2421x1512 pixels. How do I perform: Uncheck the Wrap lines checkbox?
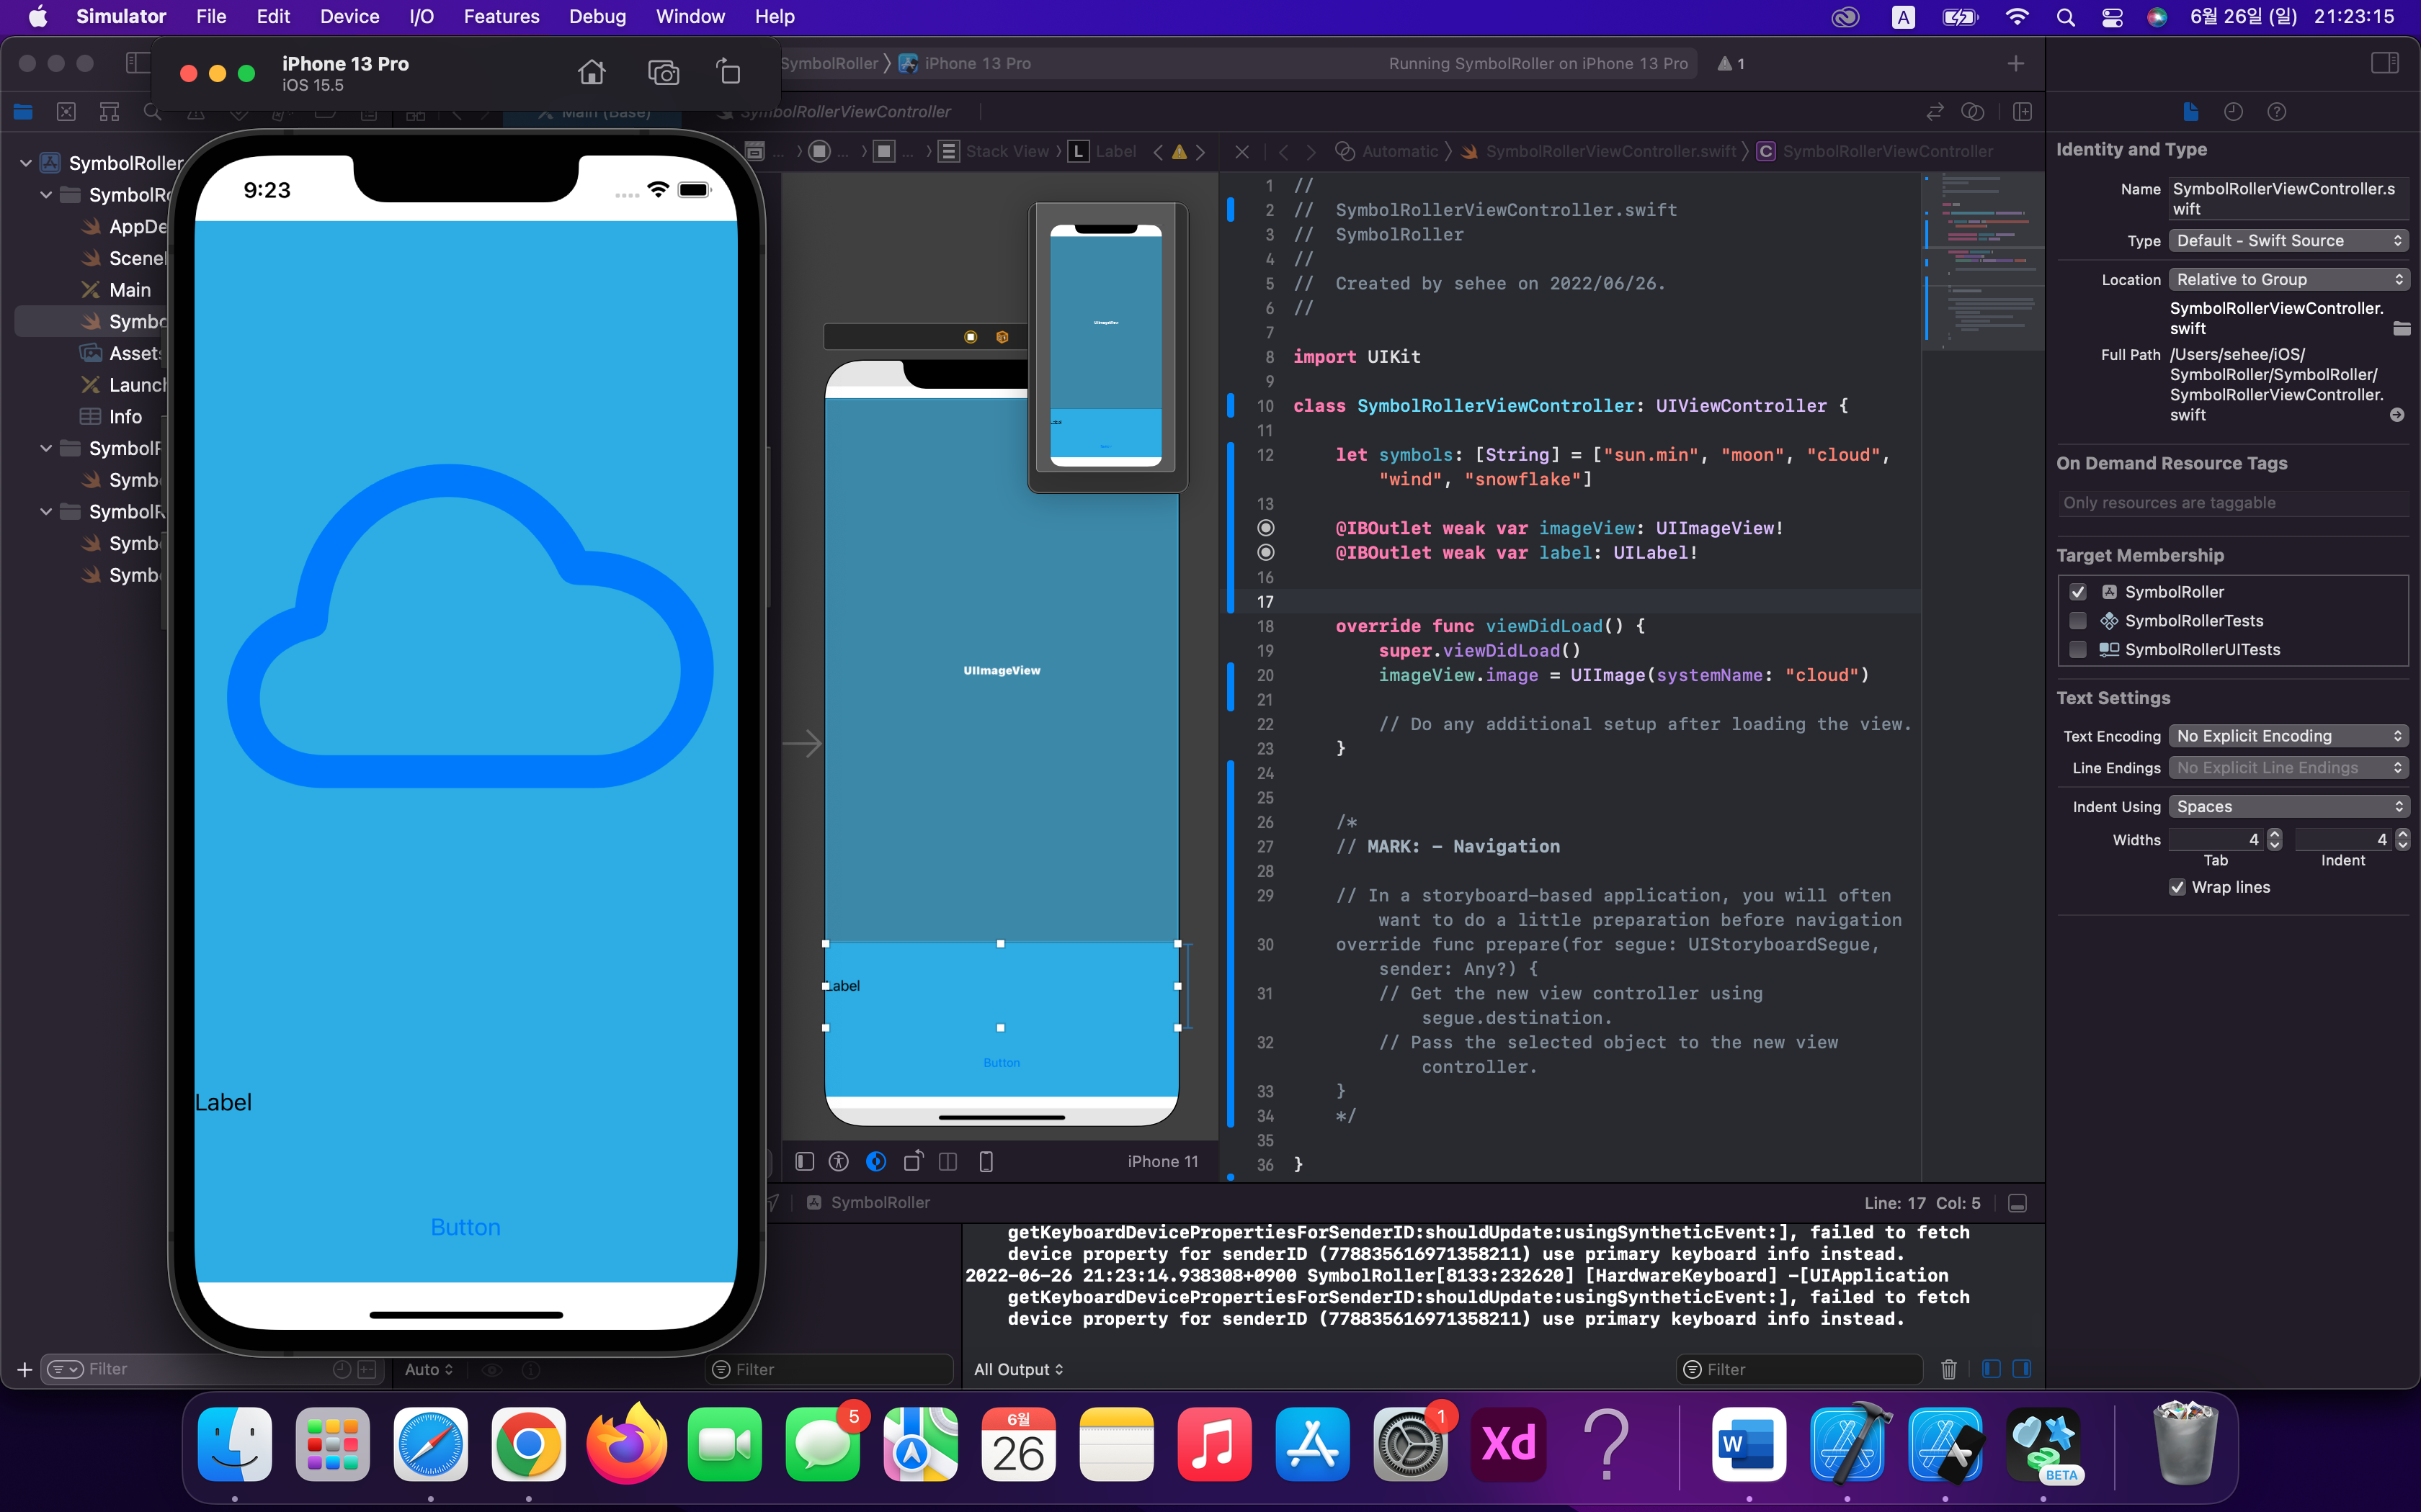click(x=2177, y=887)
